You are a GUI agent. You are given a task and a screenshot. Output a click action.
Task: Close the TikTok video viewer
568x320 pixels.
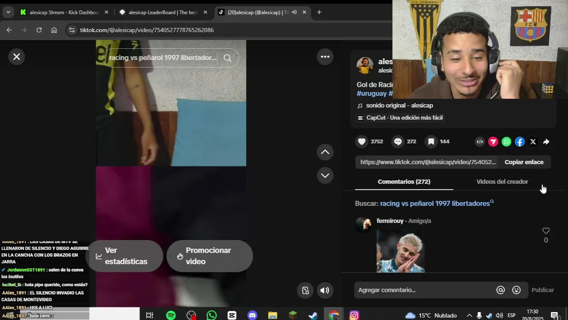pyautogui.click(x=16, y=57)
